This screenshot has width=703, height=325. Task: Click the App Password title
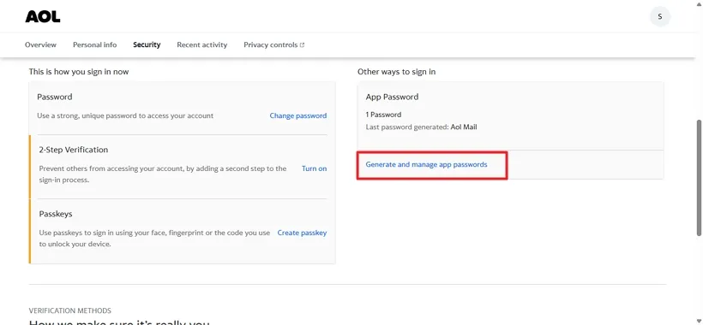[x=392, y=97]
